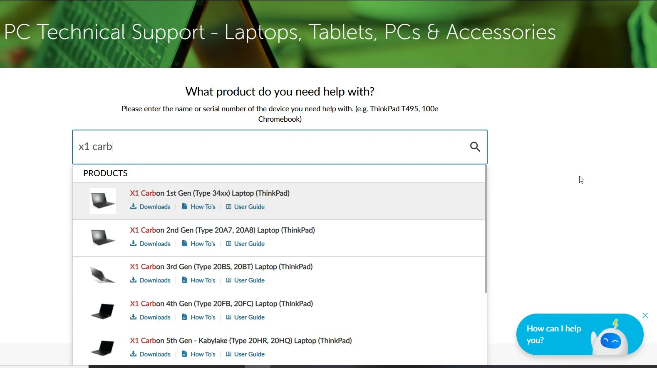Click book icon in X1 Carbon 3rd Gen row
This screenshot has height=368, width=657.
pyautogui.click(x=228, y=280)
